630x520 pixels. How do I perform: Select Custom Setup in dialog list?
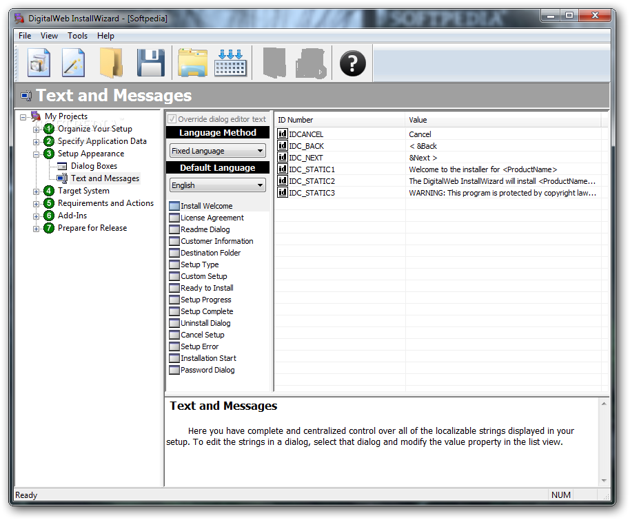(x=204, y=276)
